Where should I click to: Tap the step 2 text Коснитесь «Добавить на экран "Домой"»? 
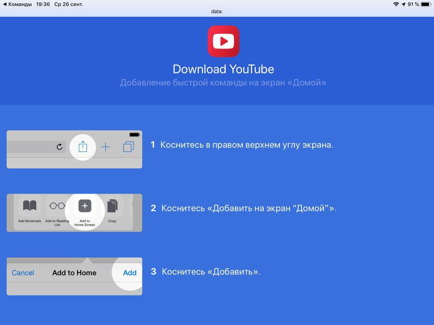pyautogui.click(x=249, y=208)
